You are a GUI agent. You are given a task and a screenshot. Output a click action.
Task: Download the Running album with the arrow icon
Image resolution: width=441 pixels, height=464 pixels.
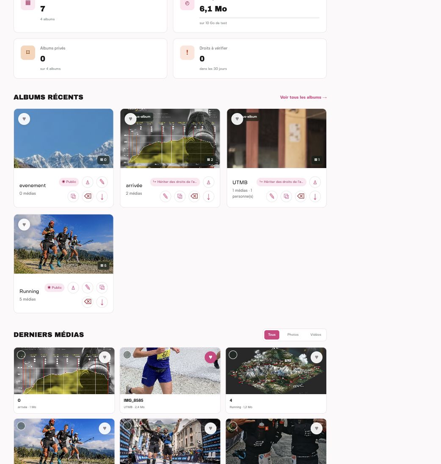(x=102, y=302)
